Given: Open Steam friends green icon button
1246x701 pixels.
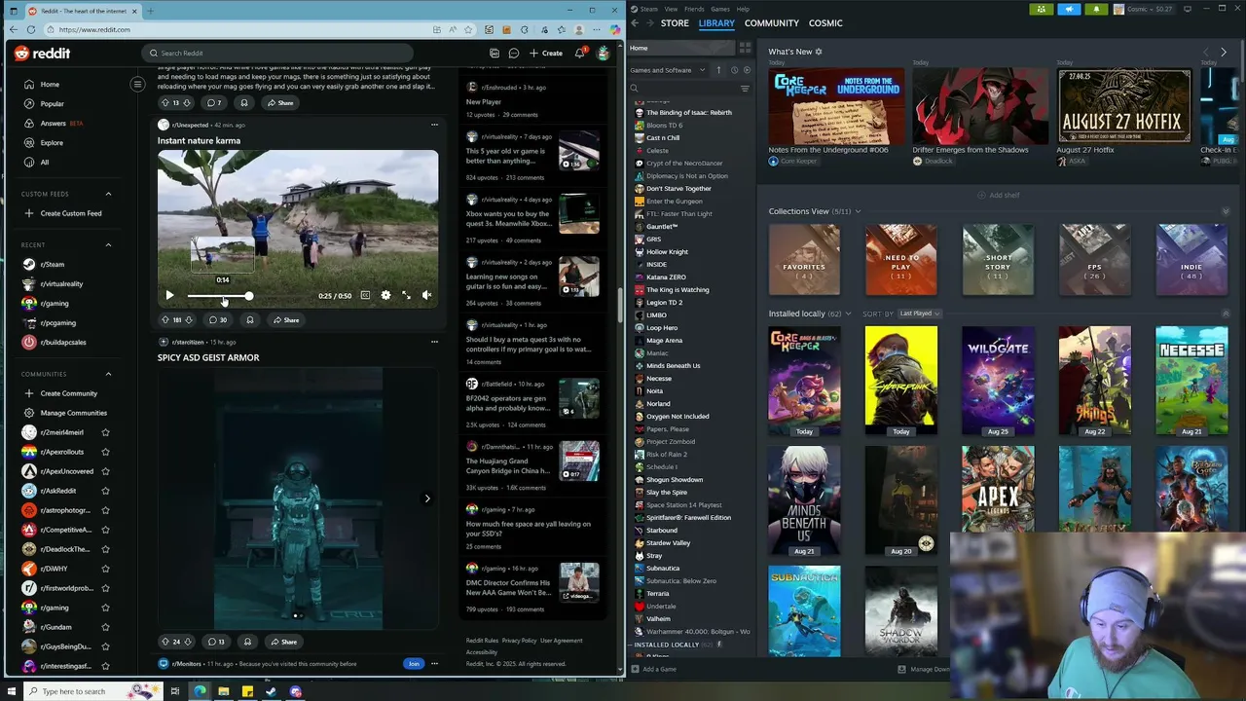Looking at the screenshot, I should [1042, 9].
